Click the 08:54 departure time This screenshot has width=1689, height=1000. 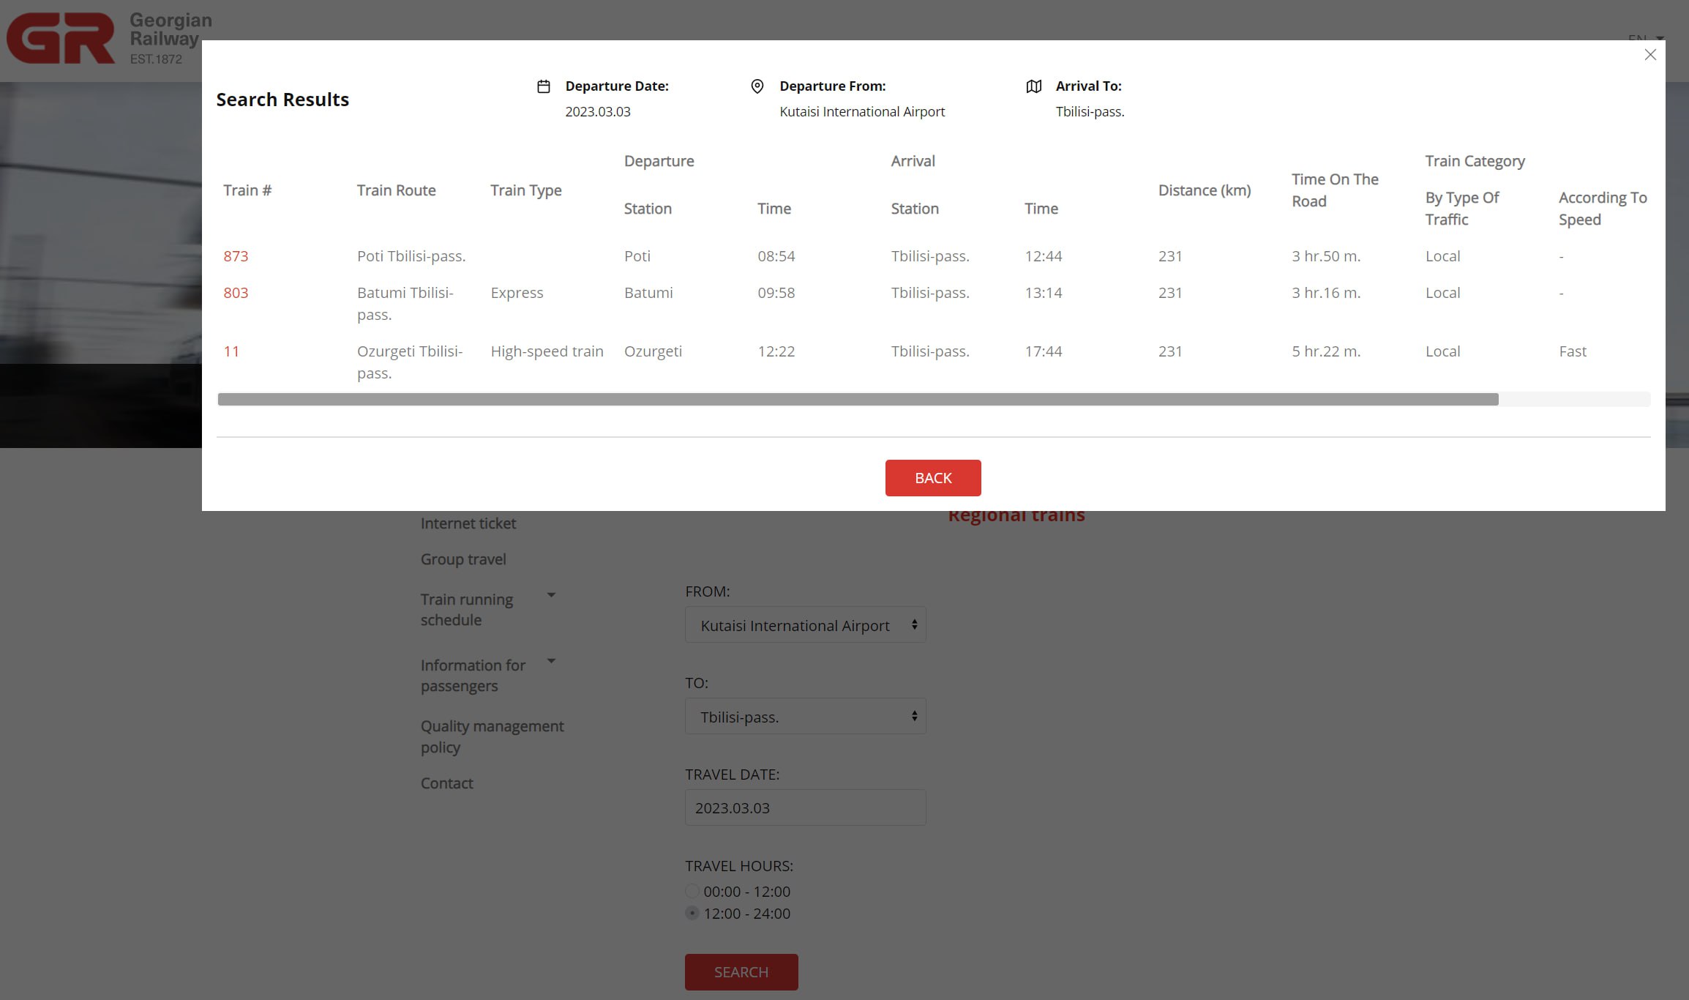coord(776,256)
